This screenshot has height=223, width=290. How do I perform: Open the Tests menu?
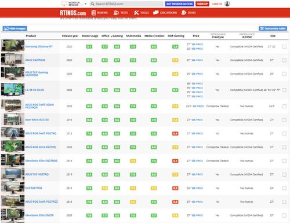point(121,13)
